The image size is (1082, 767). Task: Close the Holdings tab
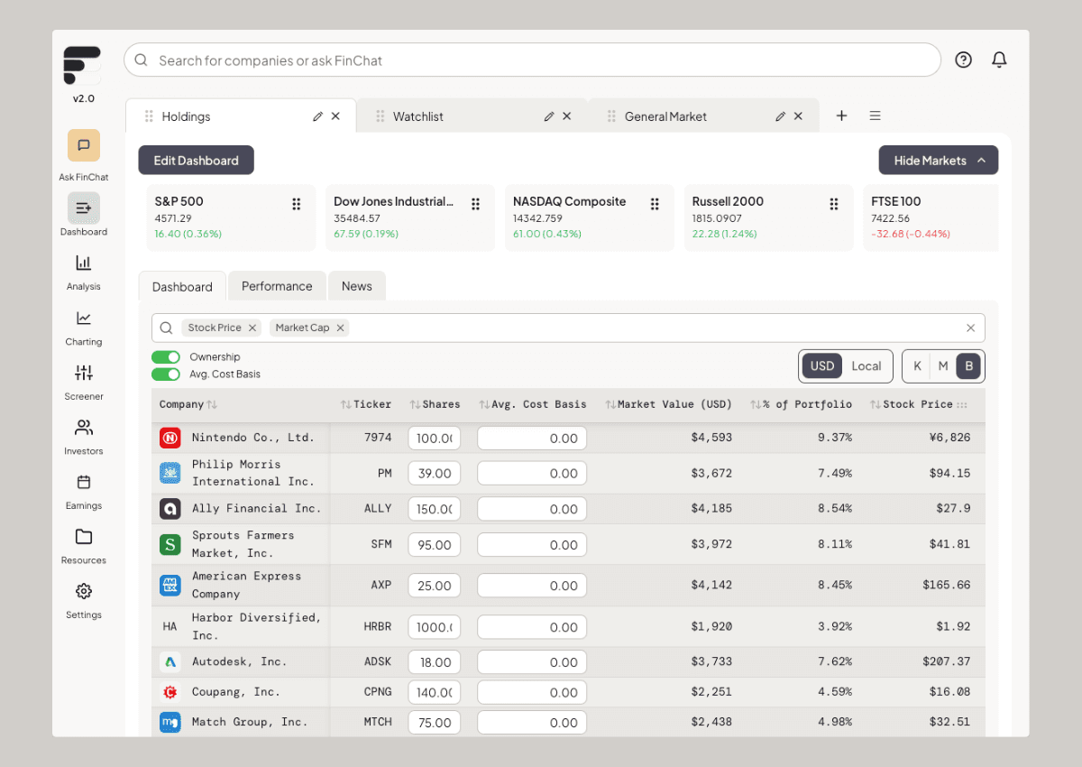click(x=335, y=116)
